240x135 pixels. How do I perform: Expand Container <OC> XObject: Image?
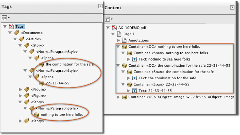click(x=118, y=97)
